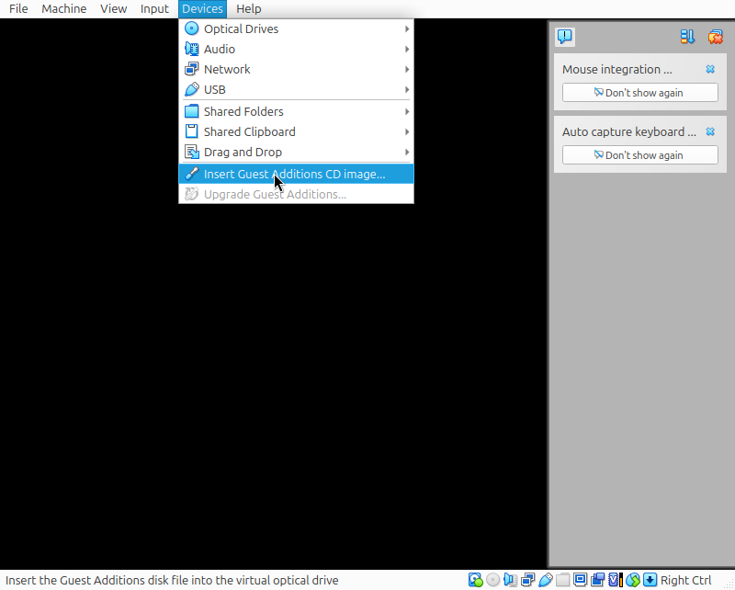Open the Machine menu
The width and height of the screenshot is (735, 590).
tap(64, 9)
